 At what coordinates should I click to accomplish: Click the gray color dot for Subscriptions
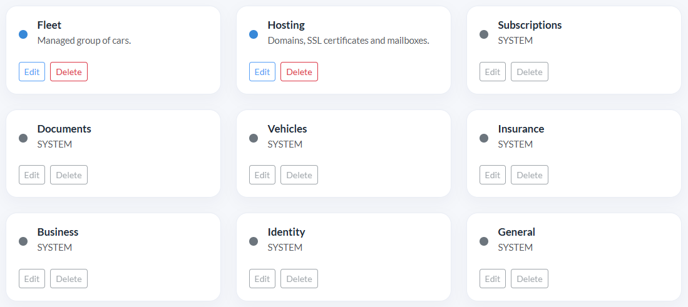[484, 34]
